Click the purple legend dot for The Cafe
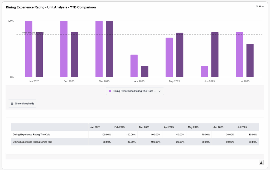Screen dimensions: 270x170 pyautogui.click(x=110, y=91)
